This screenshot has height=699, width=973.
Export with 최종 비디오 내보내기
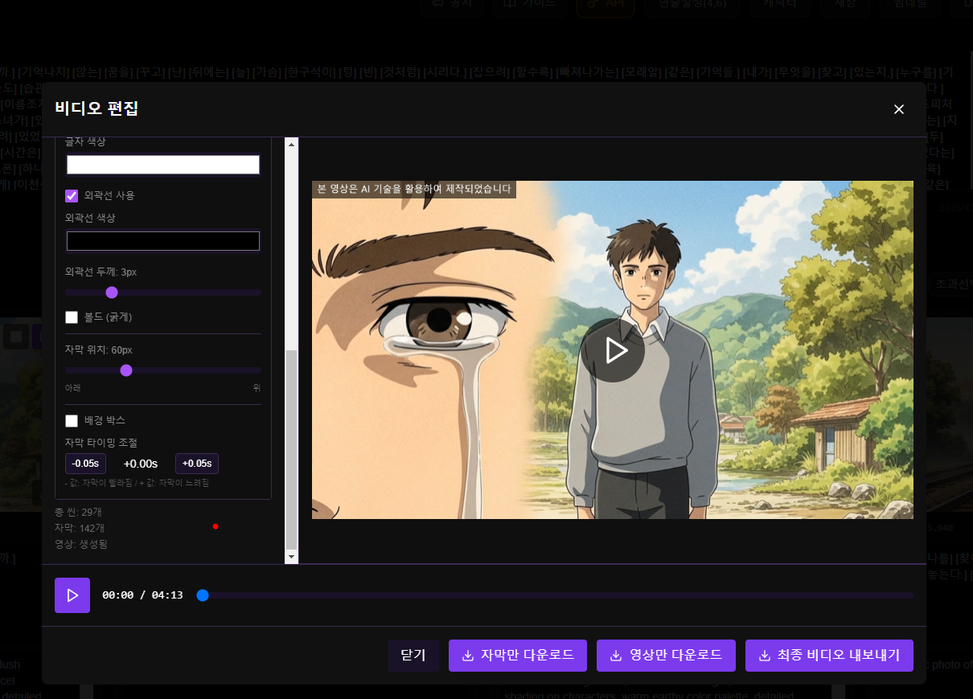point(829,656)
